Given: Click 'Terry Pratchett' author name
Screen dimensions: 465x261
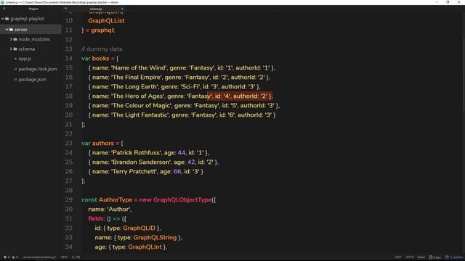Looking at the screenshot, I should 134,172.
